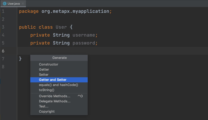Click the String type on line 4

[61, 35]
